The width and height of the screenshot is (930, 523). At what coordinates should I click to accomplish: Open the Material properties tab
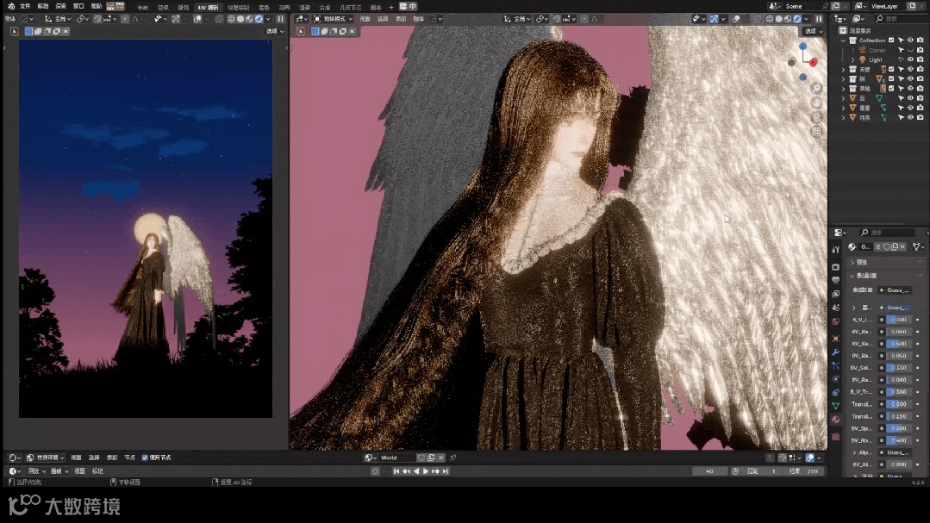836,420
